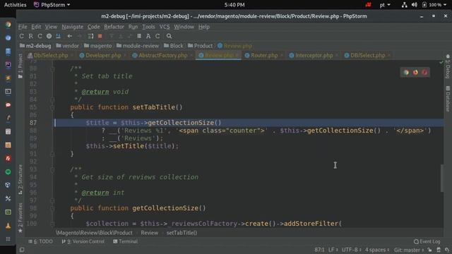Screen dimensions: 452x254
Task: Open the Code menu
Action: click(x=93, y=27)
